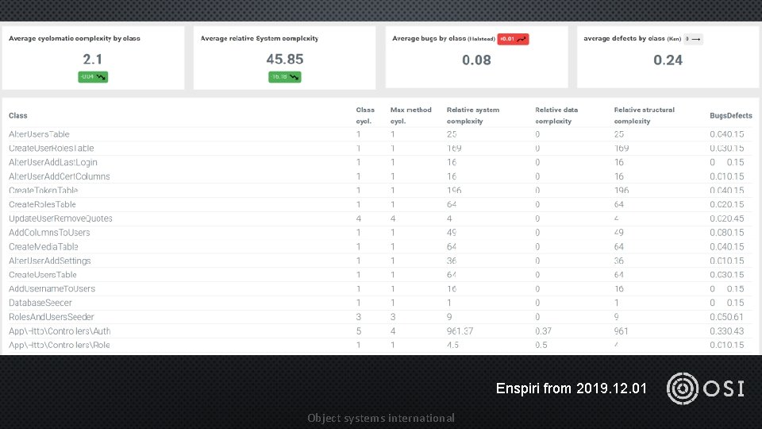The height and width of the screenshot is (429, 762).
Task: Sort by the Class column header
Action: (18, 116)
